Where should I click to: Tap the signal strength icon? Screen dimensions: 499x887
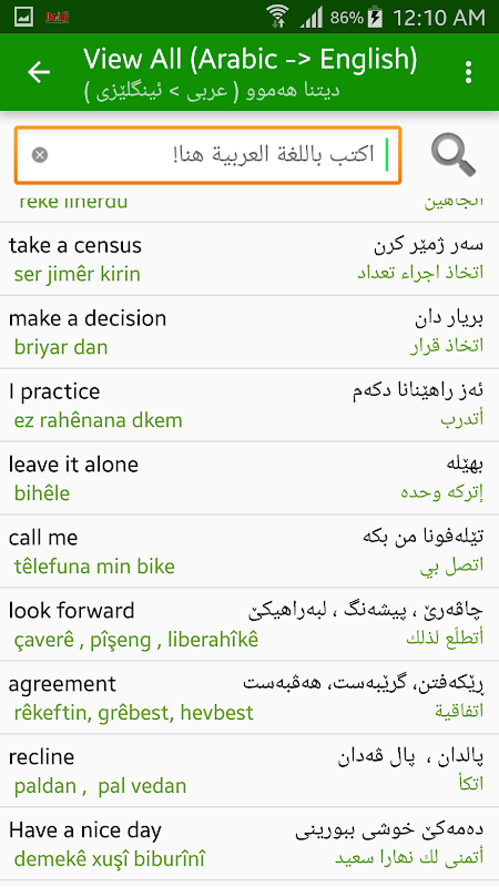coord(312,18)
